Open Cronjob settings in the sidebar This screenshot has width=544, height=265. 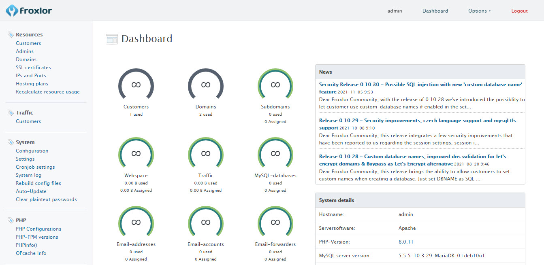[x=35, y=167]
